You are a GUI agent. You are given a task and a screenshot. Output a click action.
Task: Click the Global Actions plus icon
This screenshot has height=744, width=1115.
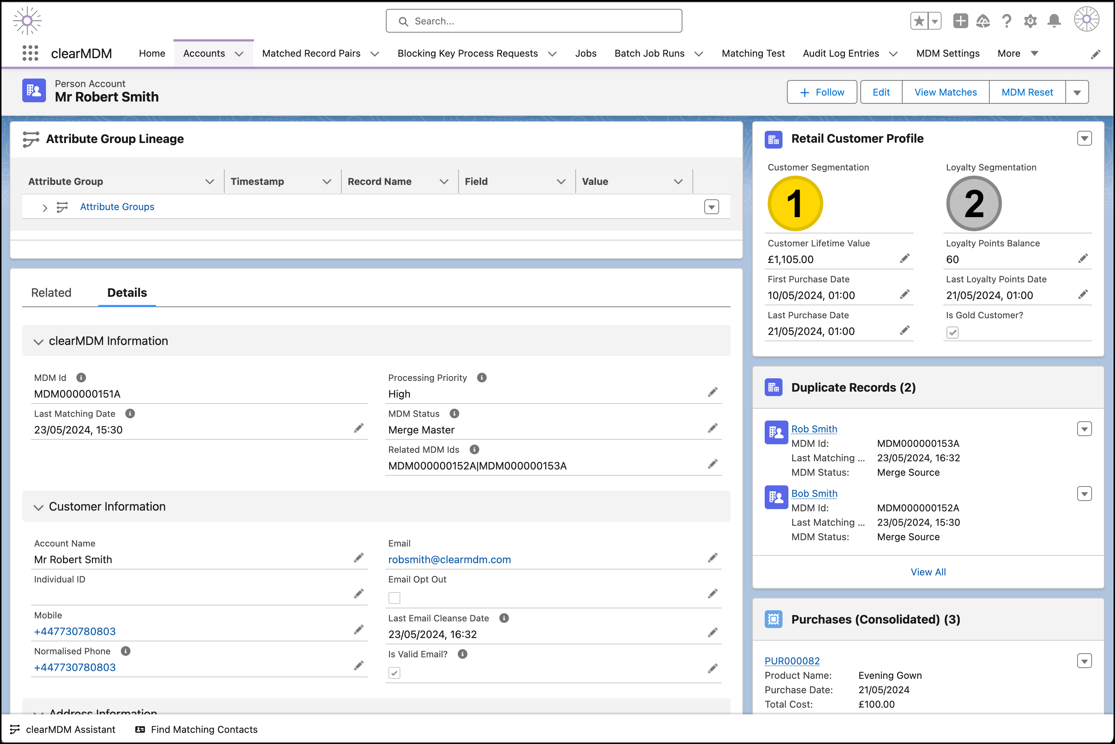[960, 21]
